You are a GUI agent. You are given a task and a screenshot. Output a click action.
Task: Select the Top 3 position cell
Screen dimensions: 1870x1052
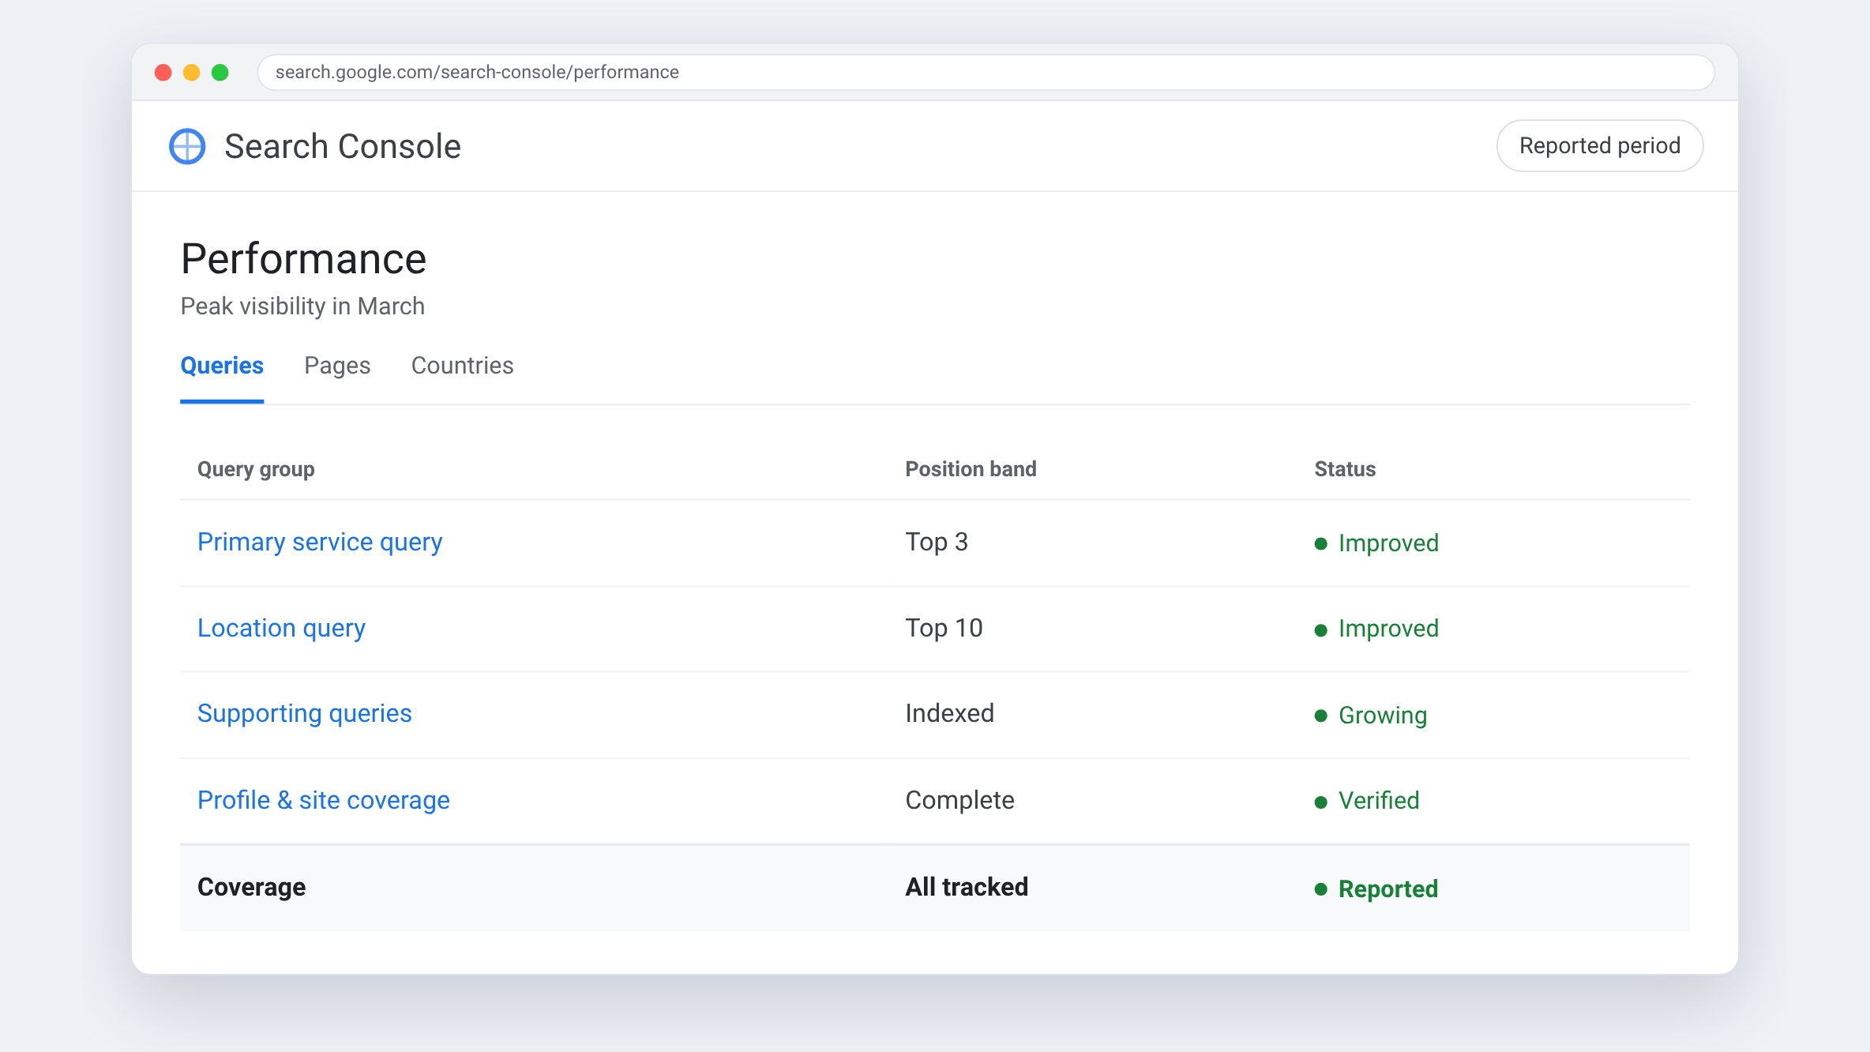click(x=937, y=543)
